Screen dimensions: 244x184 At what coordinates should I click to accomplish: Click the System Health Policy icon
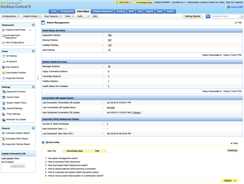coord(4,103)
